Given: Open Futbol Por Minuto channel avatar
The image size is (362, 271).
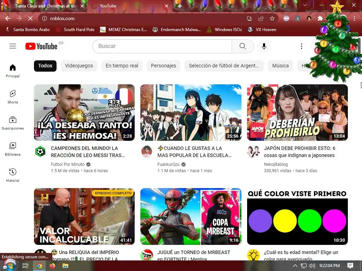Looking at the screenshot, I should (40, 151).
